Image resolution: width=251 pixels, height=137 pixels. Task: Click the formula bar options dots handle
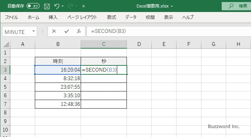point(42,31)
